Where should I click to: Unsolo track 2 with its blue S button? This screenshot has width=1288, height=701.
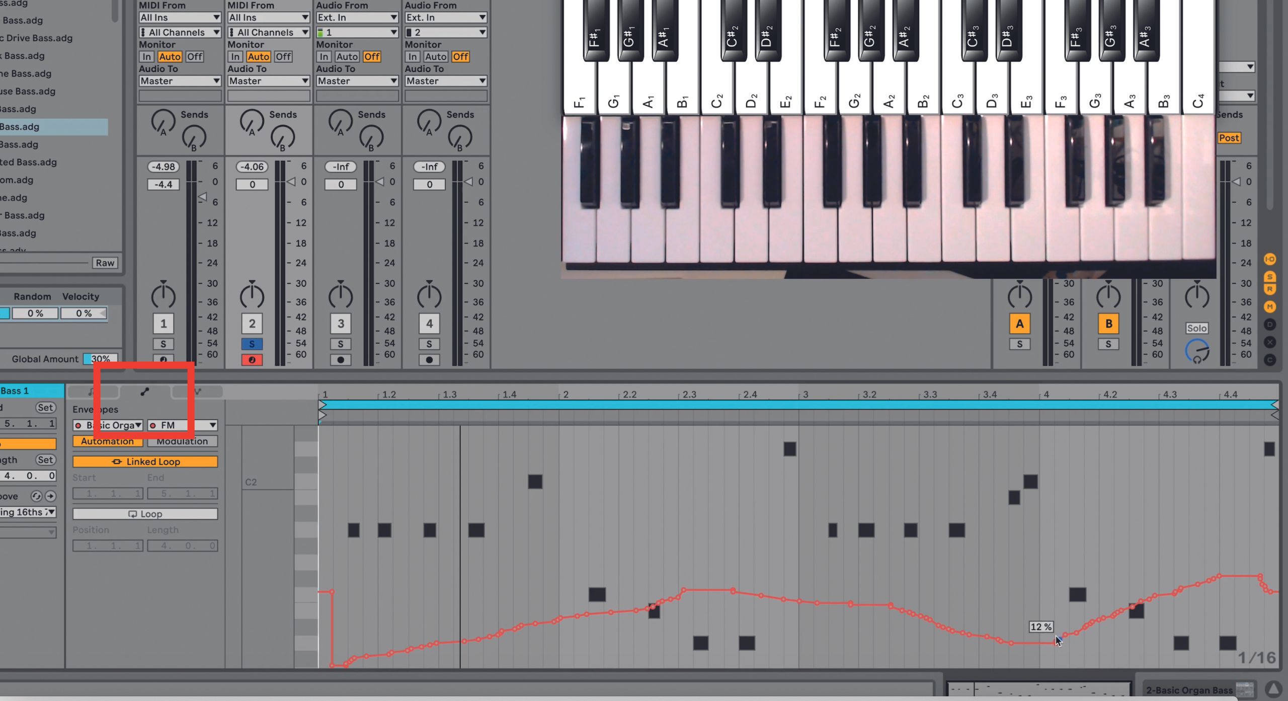click(x=252, y=344)
